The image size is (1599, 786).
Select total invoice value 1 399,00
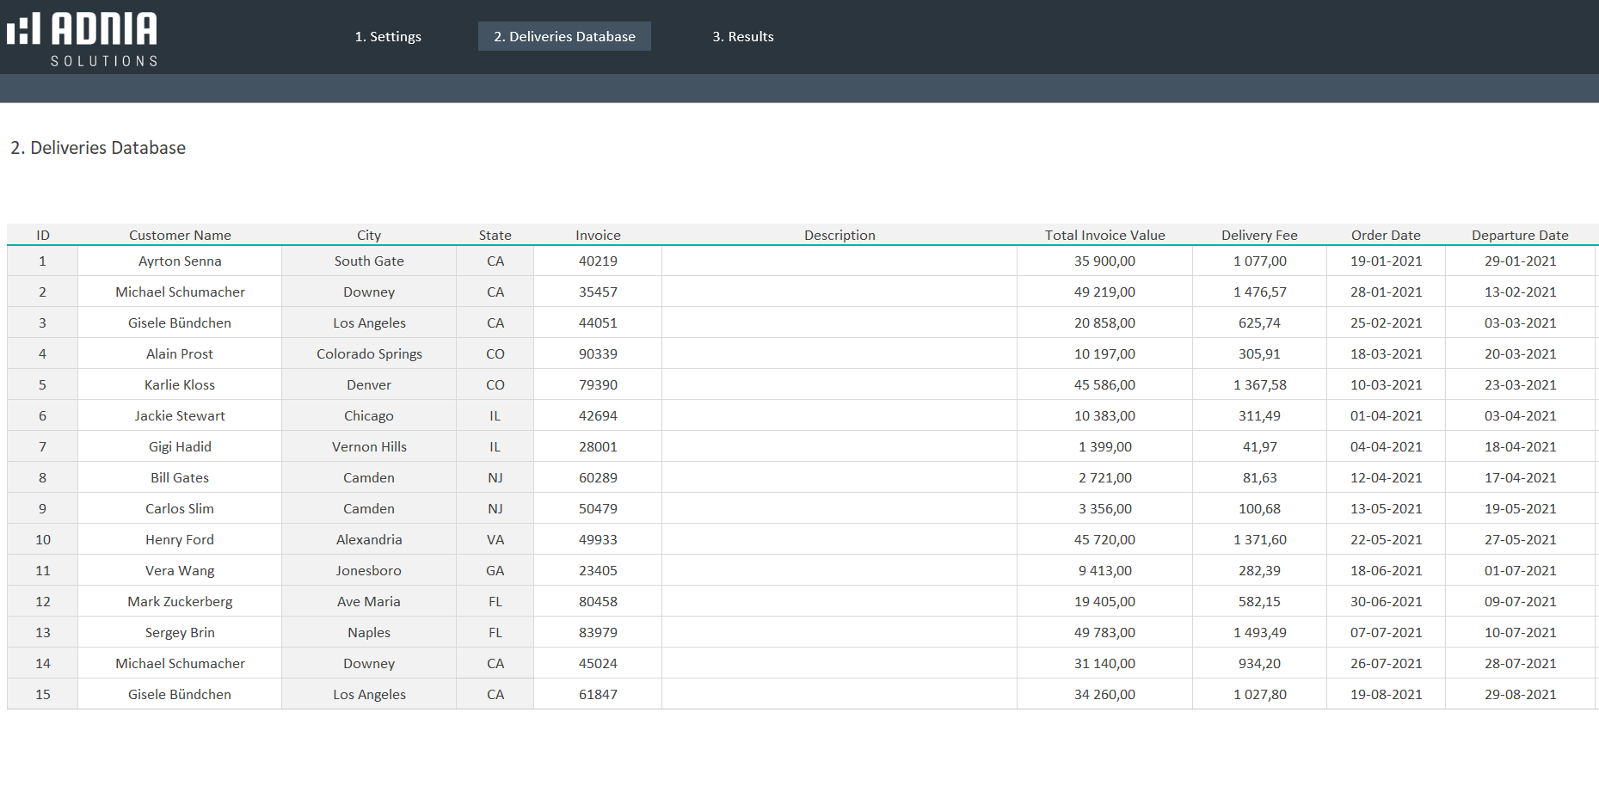(1104, 446)
